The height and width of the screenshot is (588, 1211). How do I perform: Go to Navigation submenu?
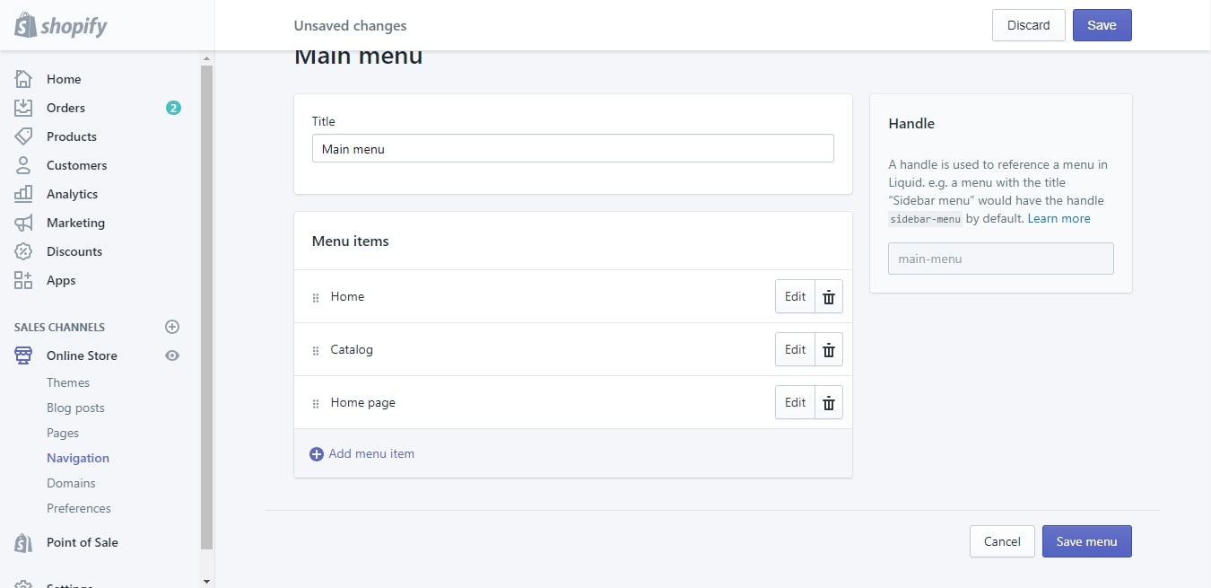click(78, 458)
